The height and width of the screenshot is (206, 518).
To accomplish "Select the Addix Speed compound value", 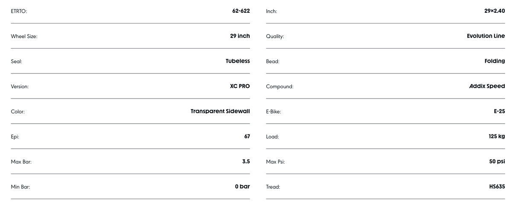I will tap(487, 86).
